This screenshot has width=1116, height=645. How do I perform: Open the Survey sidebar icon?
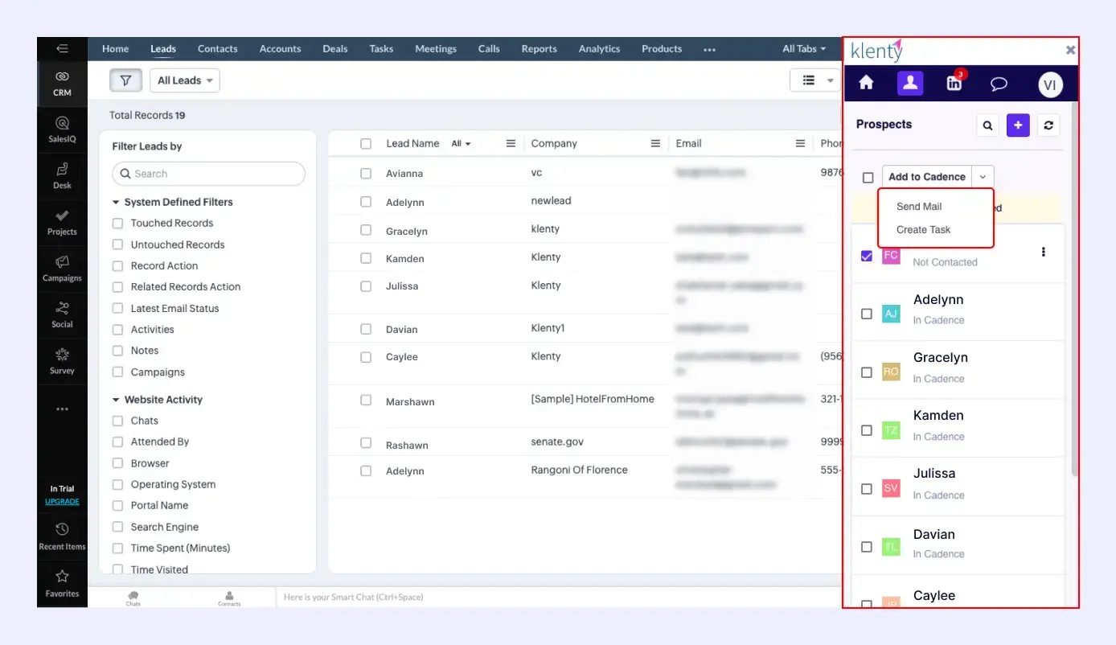click(62, 361)
